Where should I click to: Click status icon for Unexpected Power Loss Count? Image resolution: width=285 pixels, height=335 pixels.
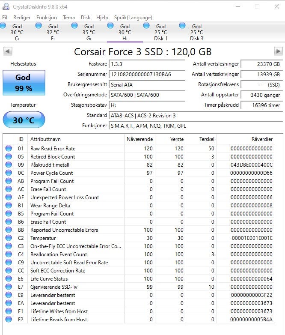9,197
